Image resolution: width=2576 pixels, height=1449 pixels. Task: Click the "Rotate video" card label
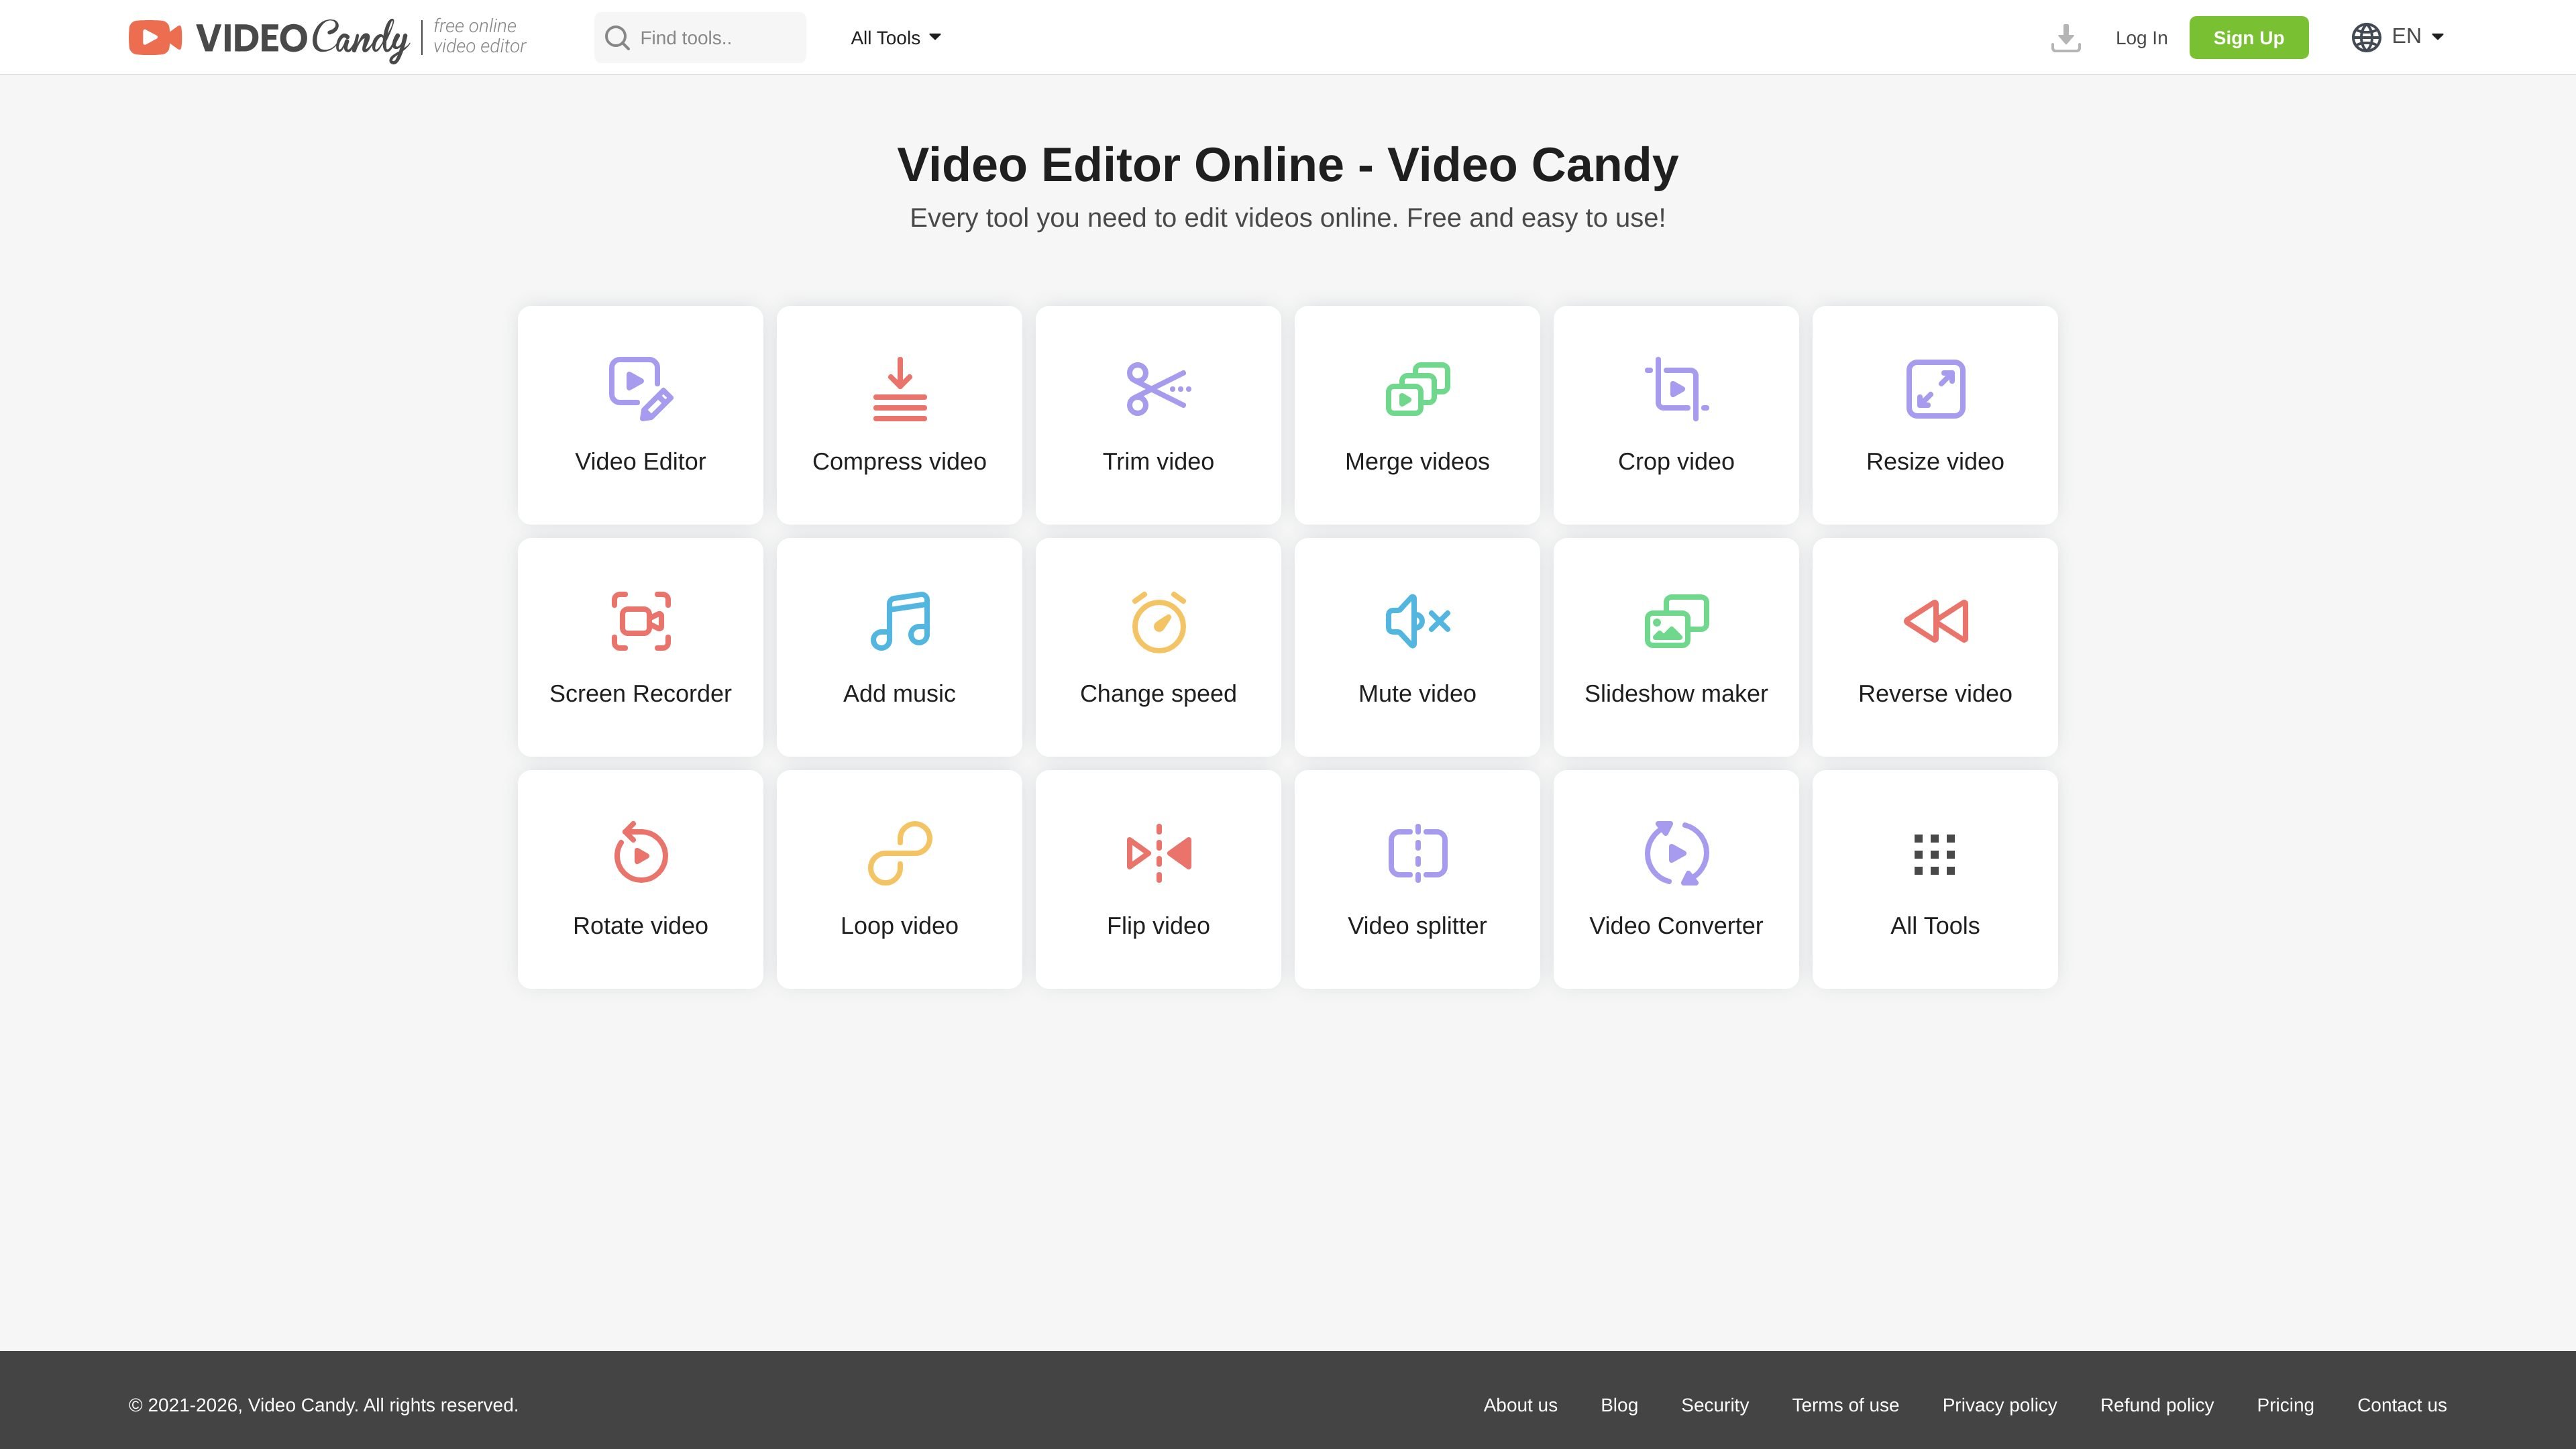pyautogui.click(x=641, y=926)
